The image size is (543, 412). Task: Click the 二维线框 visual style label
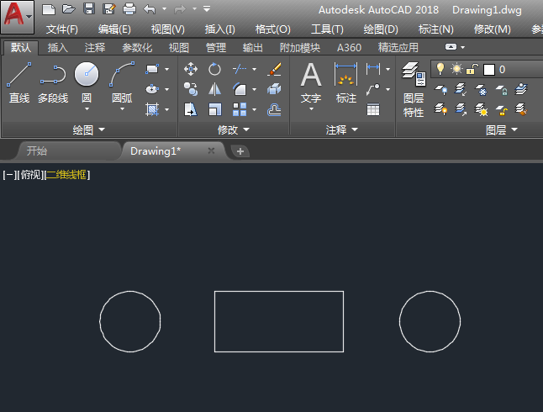click(66, 175)
